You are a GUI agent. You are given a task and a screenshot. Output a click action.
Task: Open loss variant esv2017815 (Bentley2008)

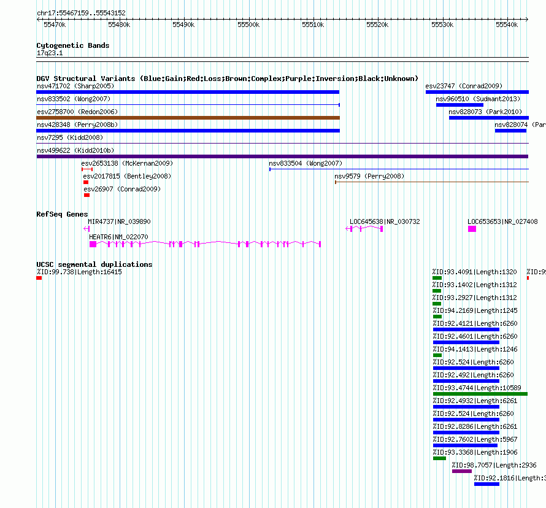pos(86,182)
